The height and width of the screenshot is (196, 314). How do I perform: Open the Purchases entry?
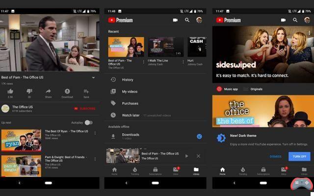pyautogui.click(x=156, y=103)
